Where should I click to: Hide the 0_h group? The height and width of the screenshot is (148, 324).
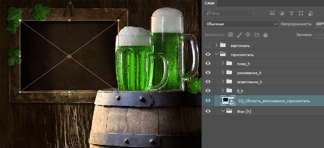[x=208, y=91]
